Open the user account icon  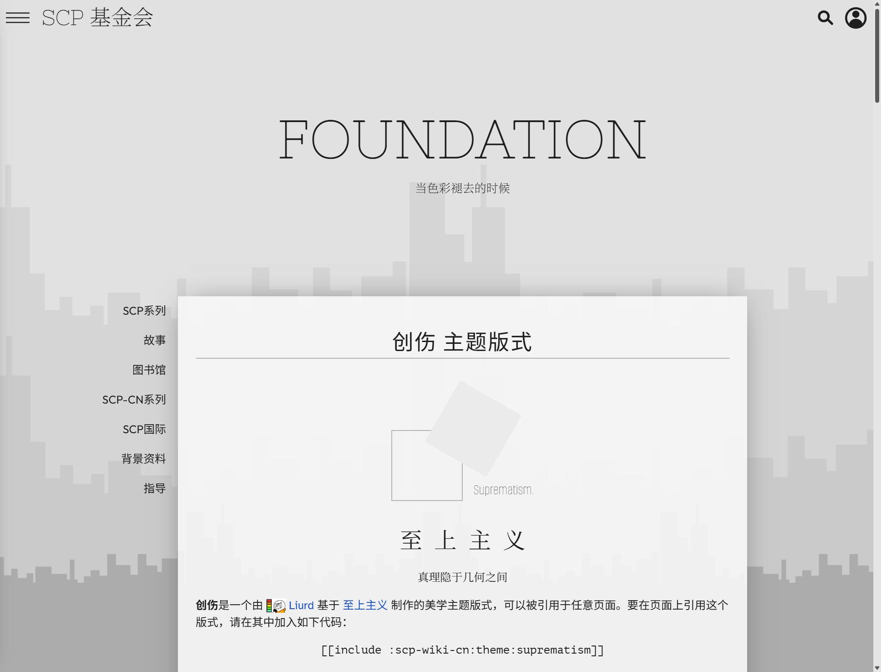[855, 18]
